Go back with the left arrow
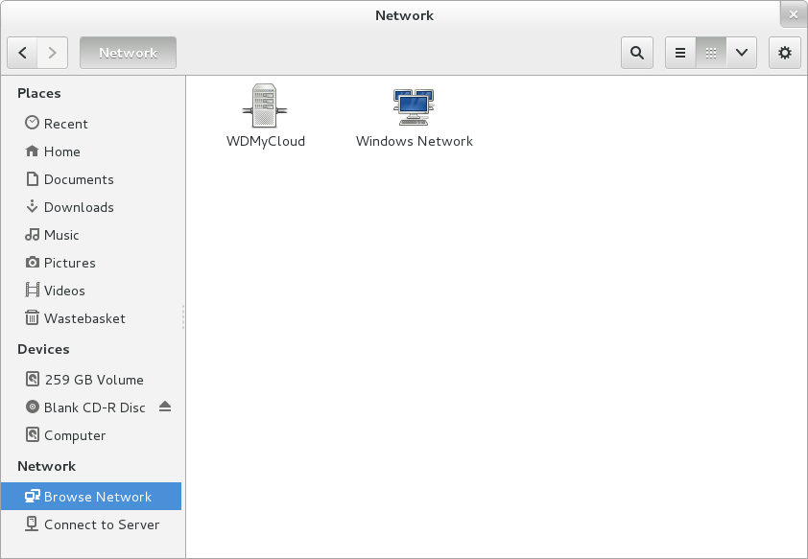This screenshot has width=808, height=559. tap(23, 53)
